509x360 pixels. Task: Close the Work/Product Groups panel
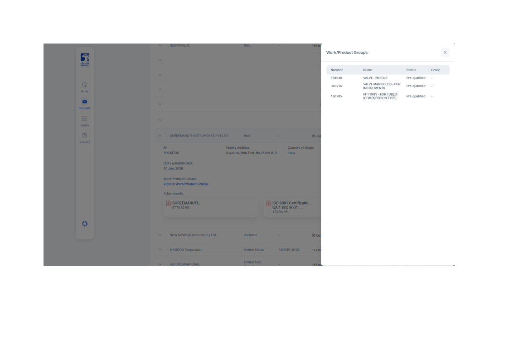[445, 53]
